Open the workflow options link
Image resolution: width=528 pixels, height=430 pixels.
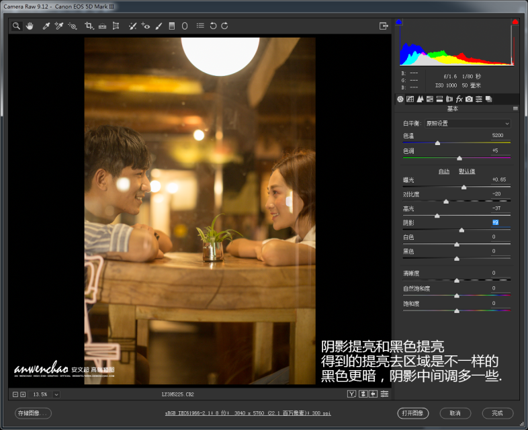(x=248, y=413)
